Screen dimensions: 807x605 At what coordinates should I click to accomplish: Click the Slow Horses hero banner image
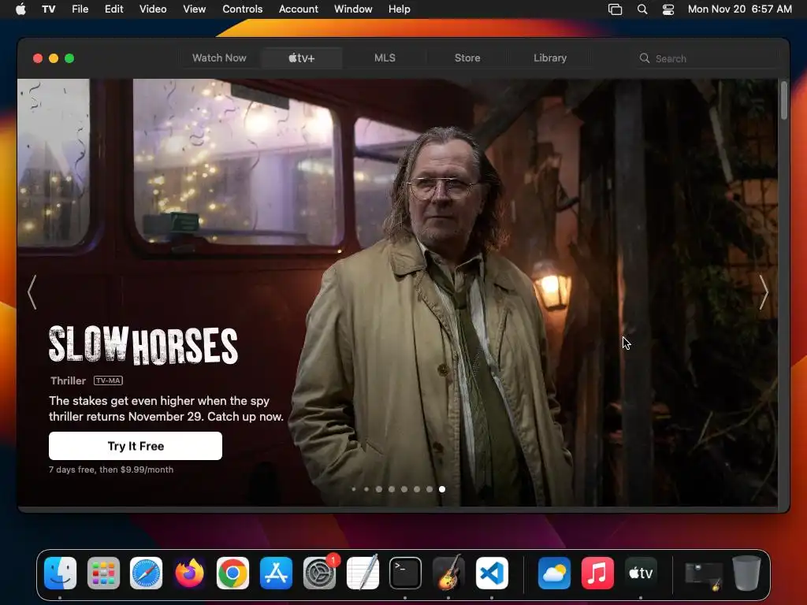397,292
